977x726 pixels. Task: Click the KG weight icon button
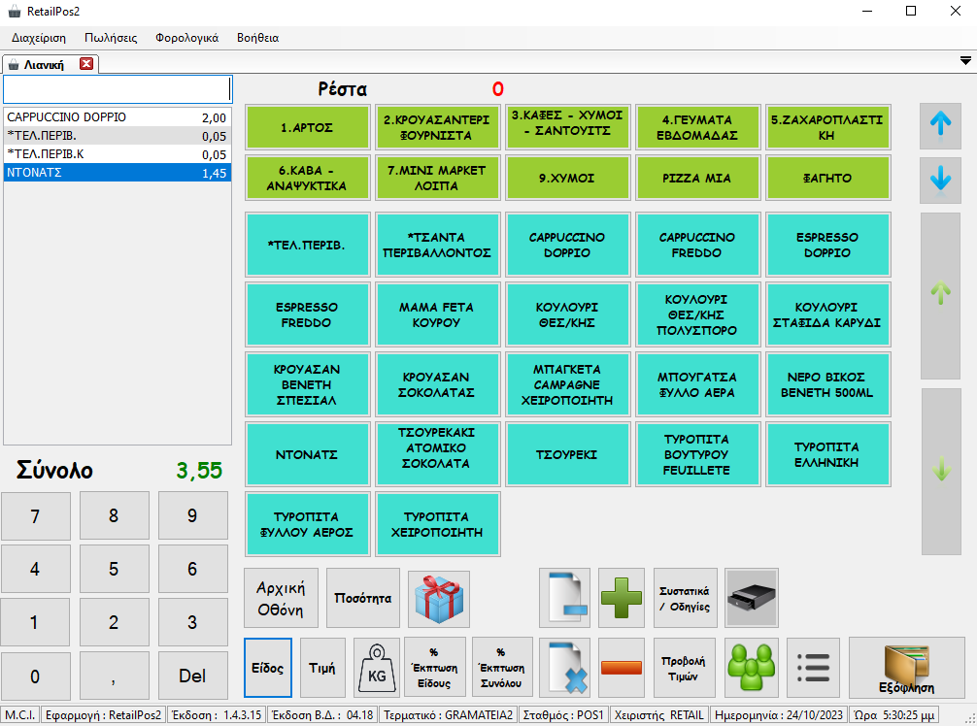tap(377, 668)
